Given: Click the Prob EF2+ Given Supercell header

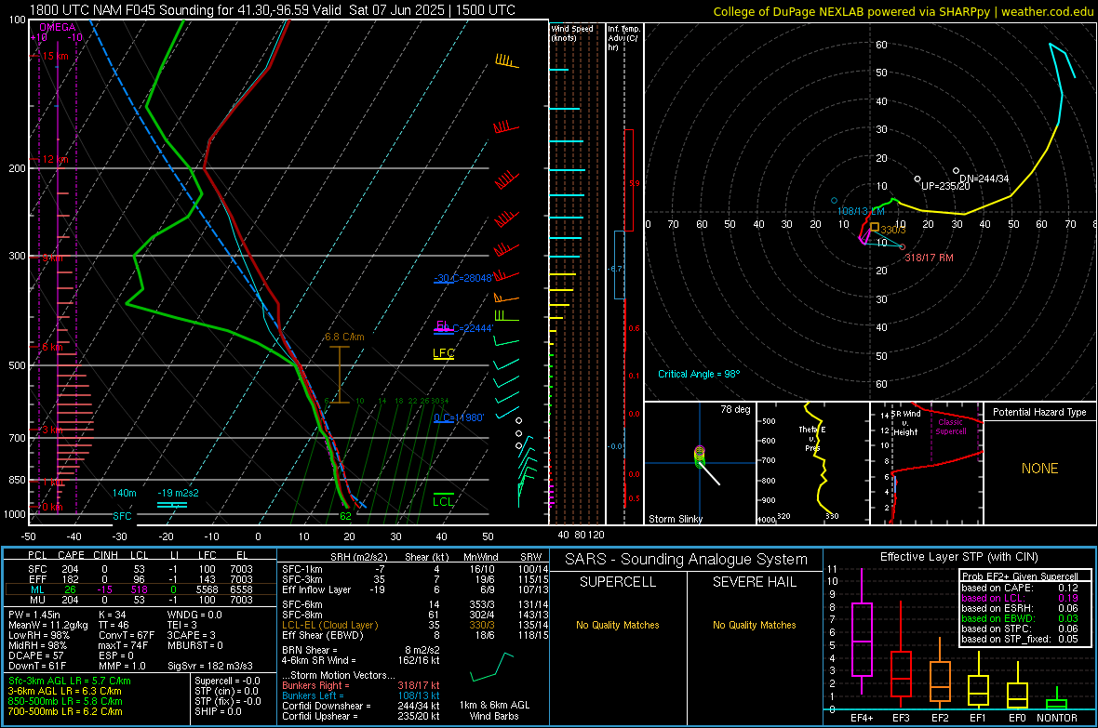Looking at the screenshot, I should [x=1020, y=576].
